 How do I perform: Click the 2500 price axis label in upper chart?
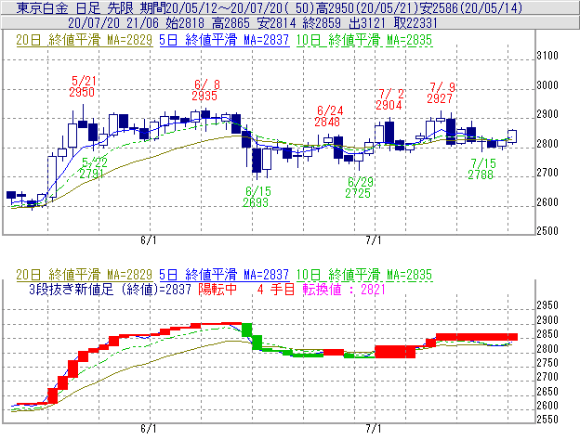[x=547, y=231]
